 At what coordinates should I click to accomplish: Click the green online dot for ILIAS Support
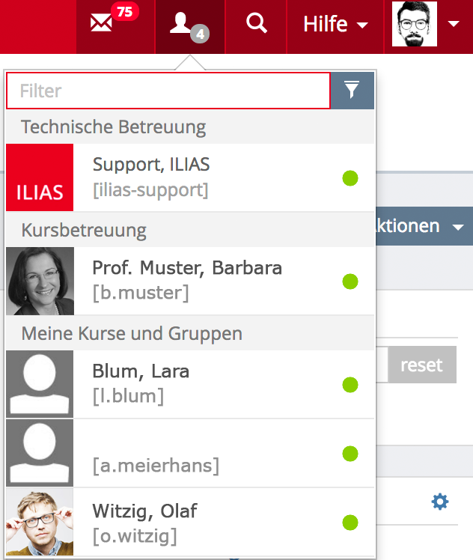coord(350,178)
